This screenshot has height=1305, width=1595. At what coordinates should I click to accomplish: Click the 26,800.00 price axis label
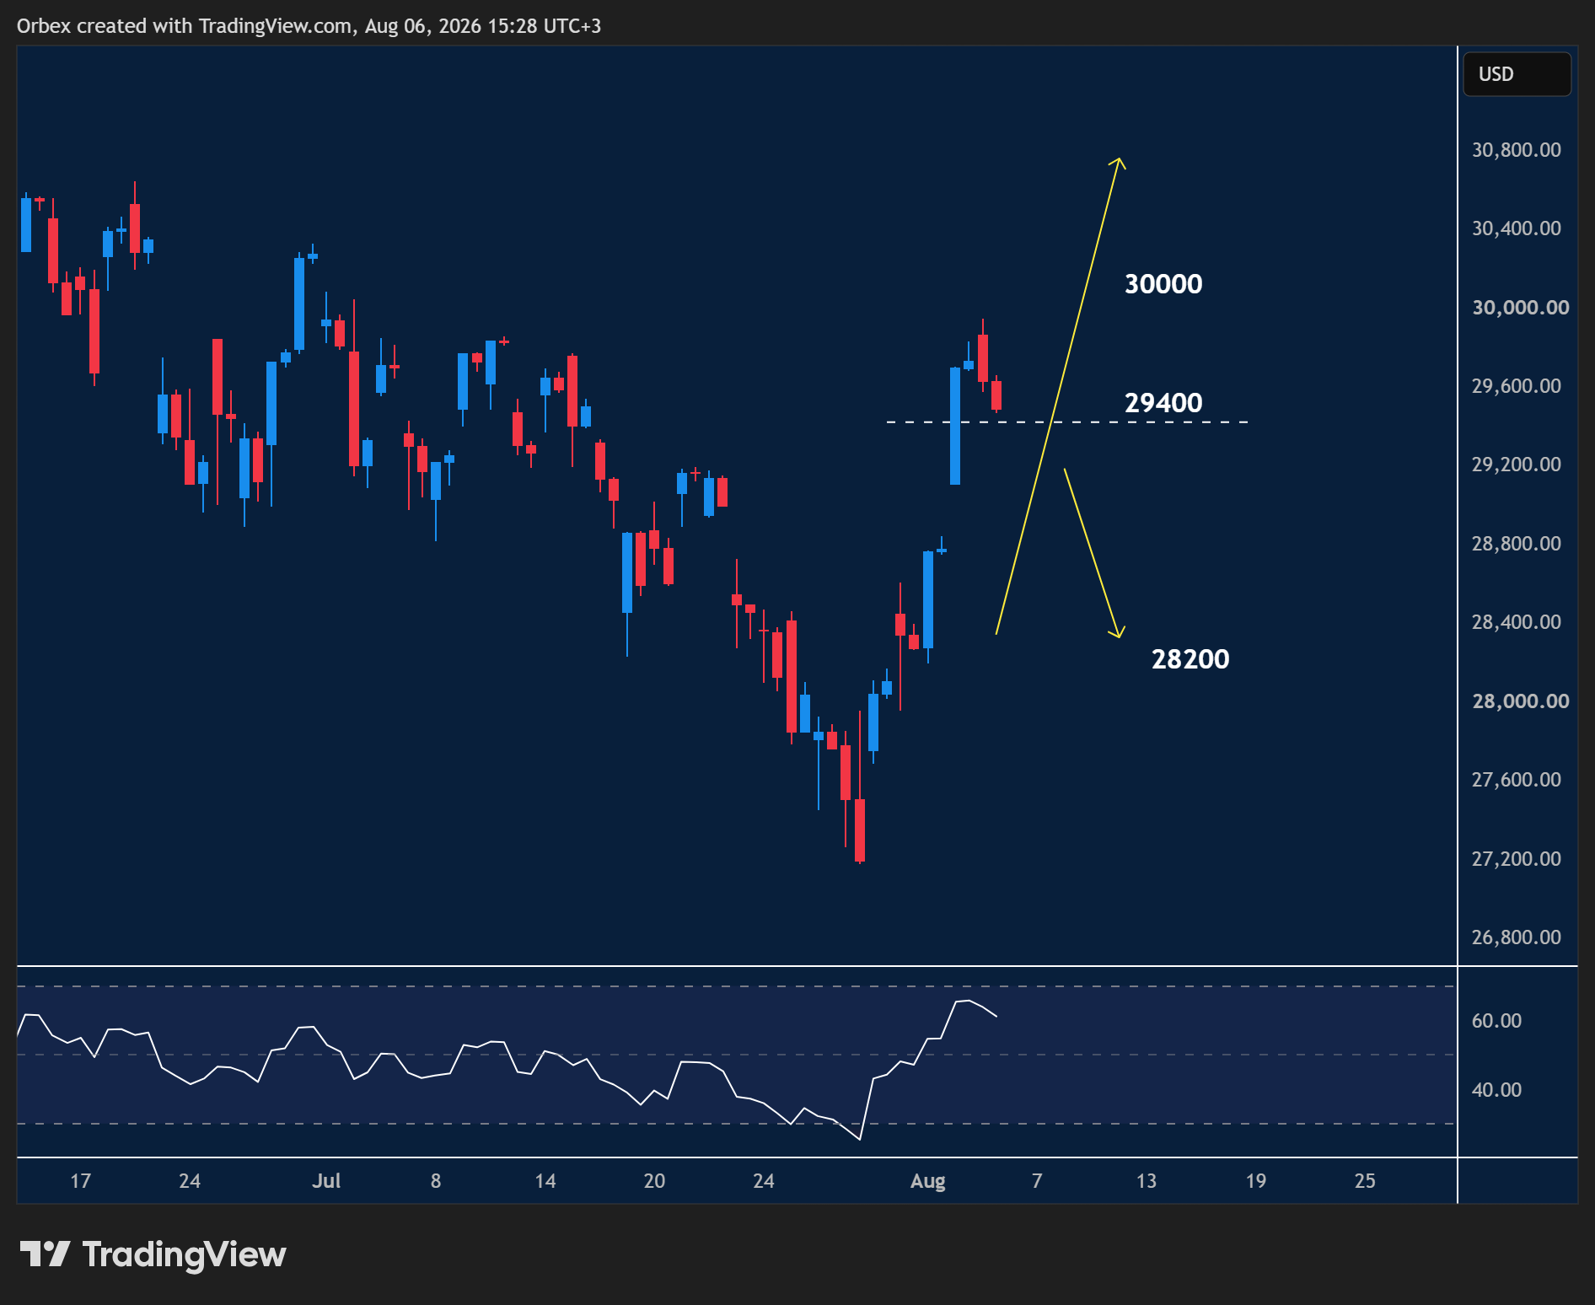1516,937
